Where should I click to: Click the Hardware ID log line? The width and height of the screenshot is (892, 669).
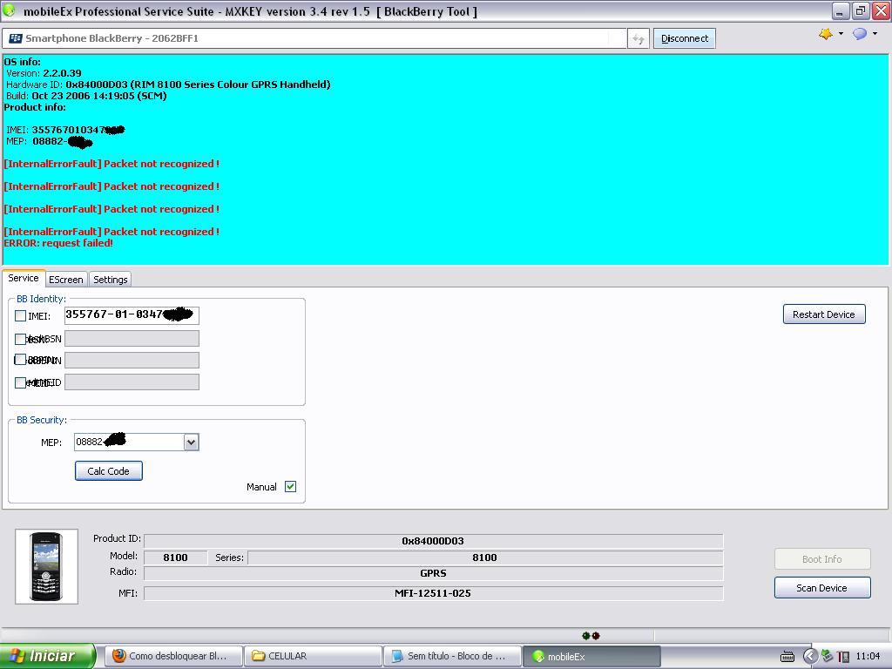click(168, 84)
